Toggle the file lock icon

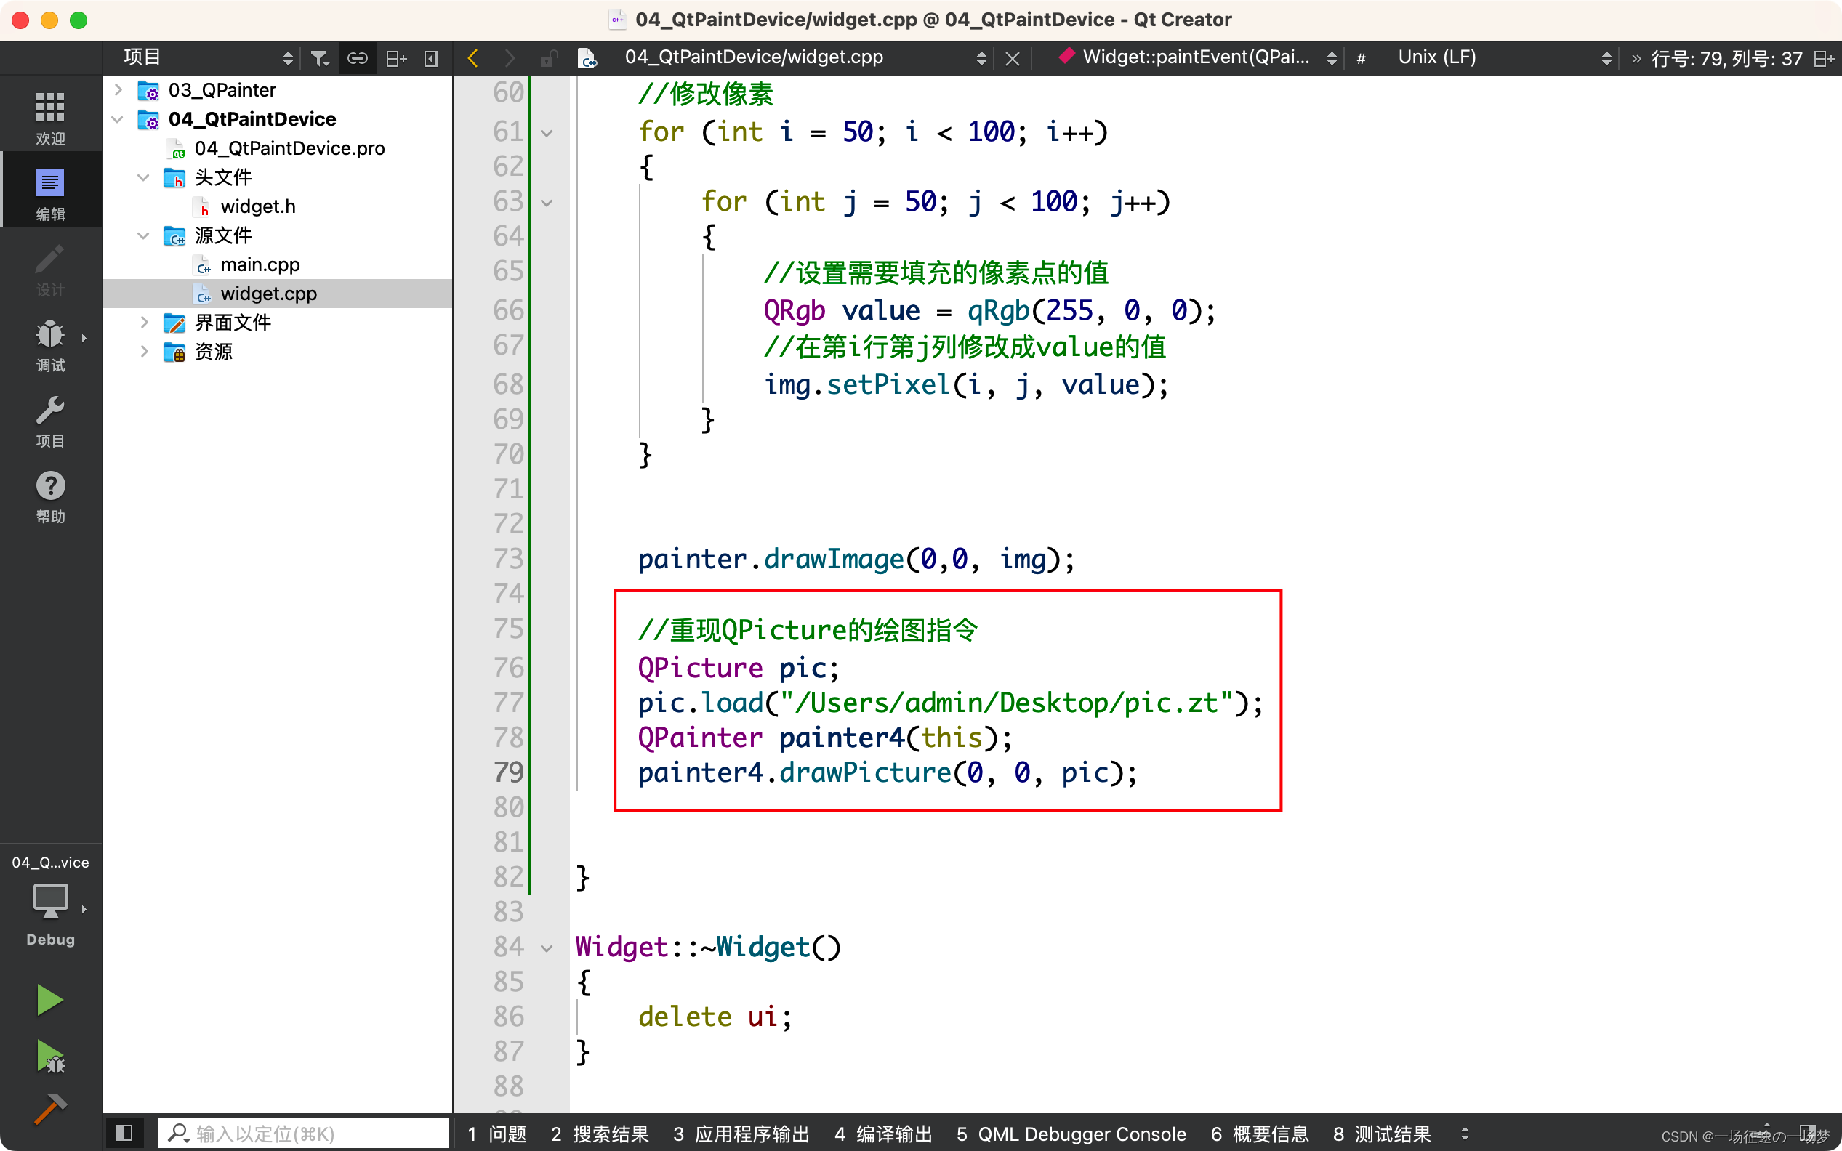(x=547, y=58)
